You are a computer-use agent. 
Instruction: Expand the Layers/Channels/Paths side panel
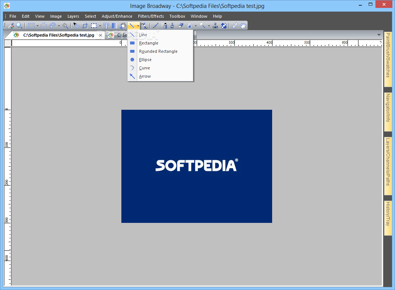tap(388, 166)
